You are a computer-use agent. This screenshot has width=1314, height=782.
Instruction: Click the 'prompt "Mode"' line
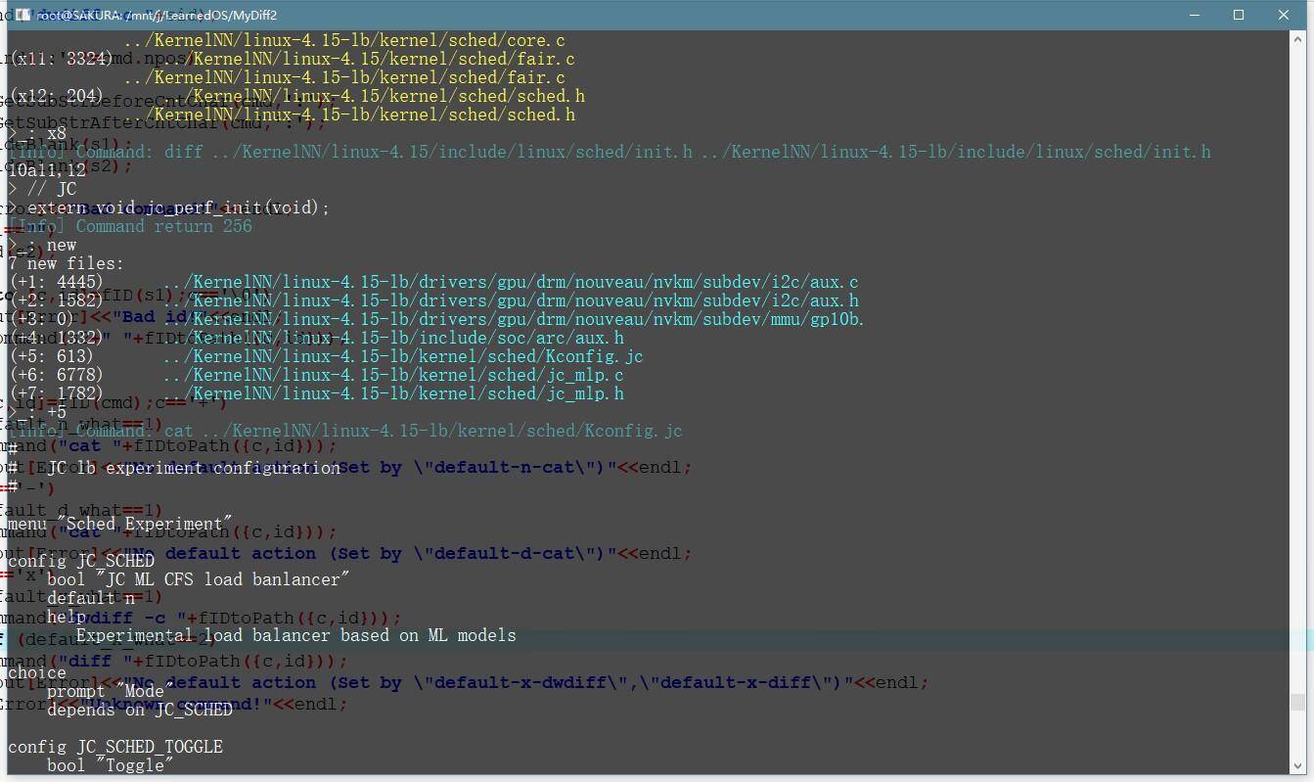111,691
